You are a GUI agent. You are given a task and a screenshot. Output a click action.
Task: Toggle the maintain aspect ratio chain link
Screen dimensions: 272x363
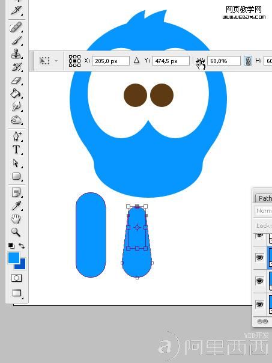[248, 61]
